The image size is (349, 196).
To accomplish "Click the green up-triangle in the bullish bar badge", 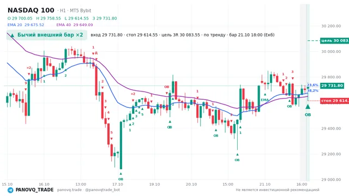I will 12,35.
